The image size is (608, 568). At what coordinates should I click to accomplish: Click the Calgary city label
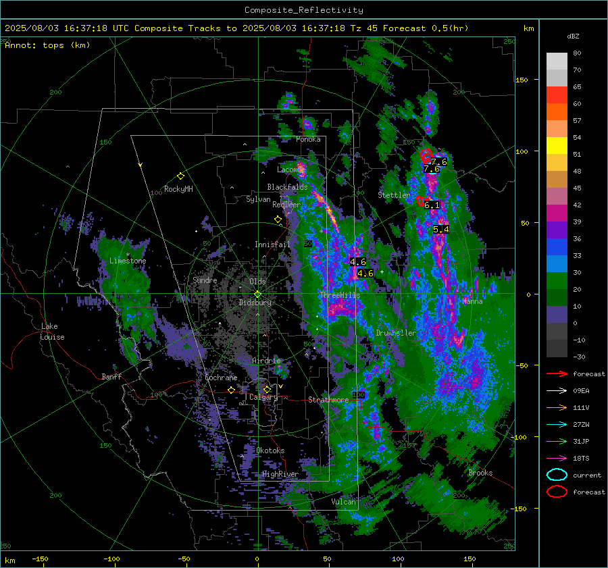click(263, 397)
